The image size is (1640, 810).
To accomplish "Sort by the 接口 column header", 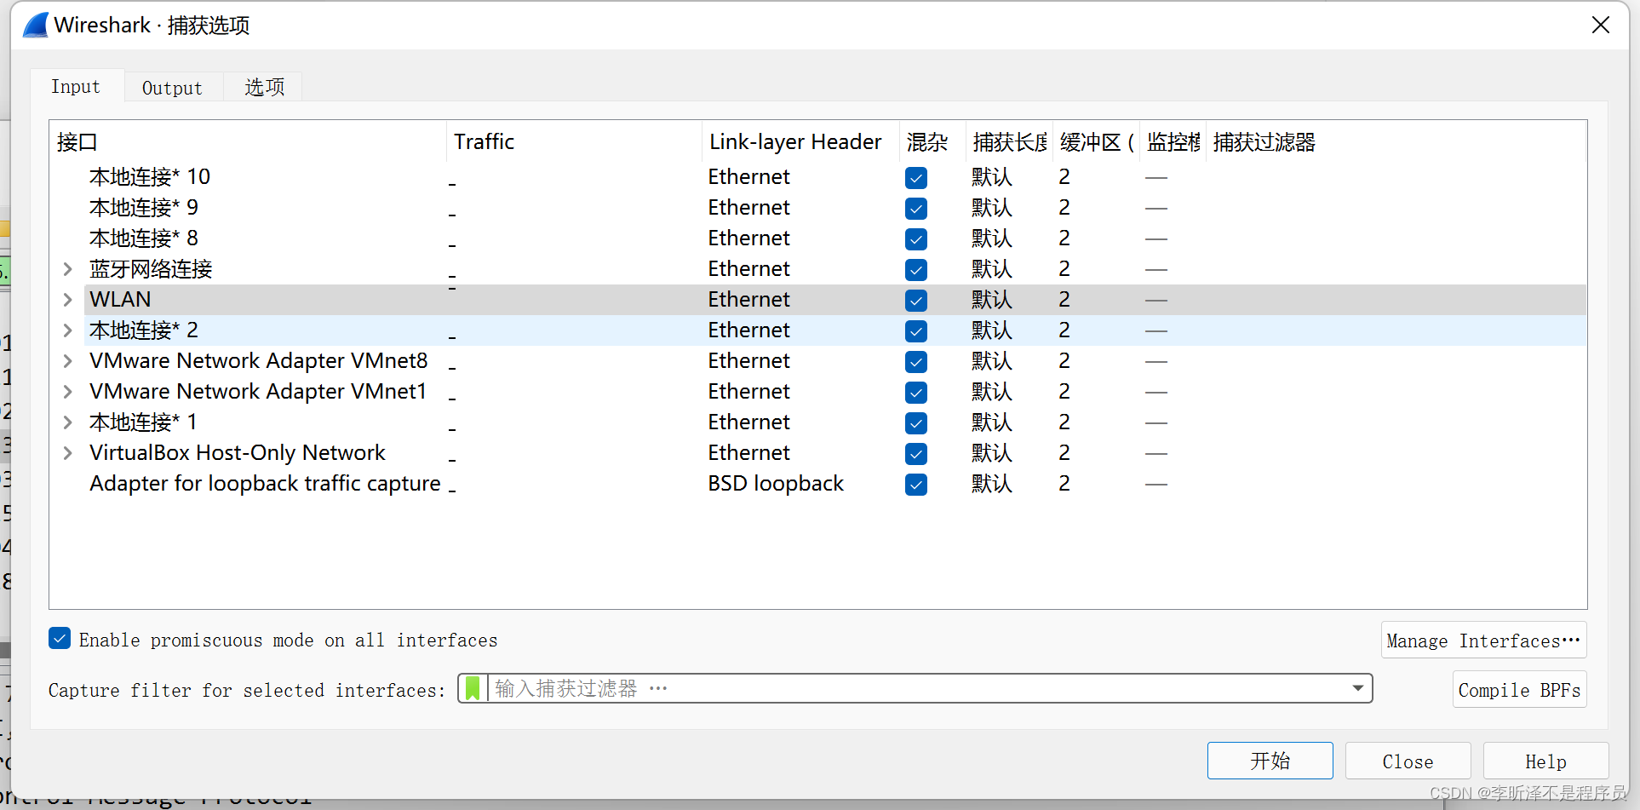I will (248, 142).
